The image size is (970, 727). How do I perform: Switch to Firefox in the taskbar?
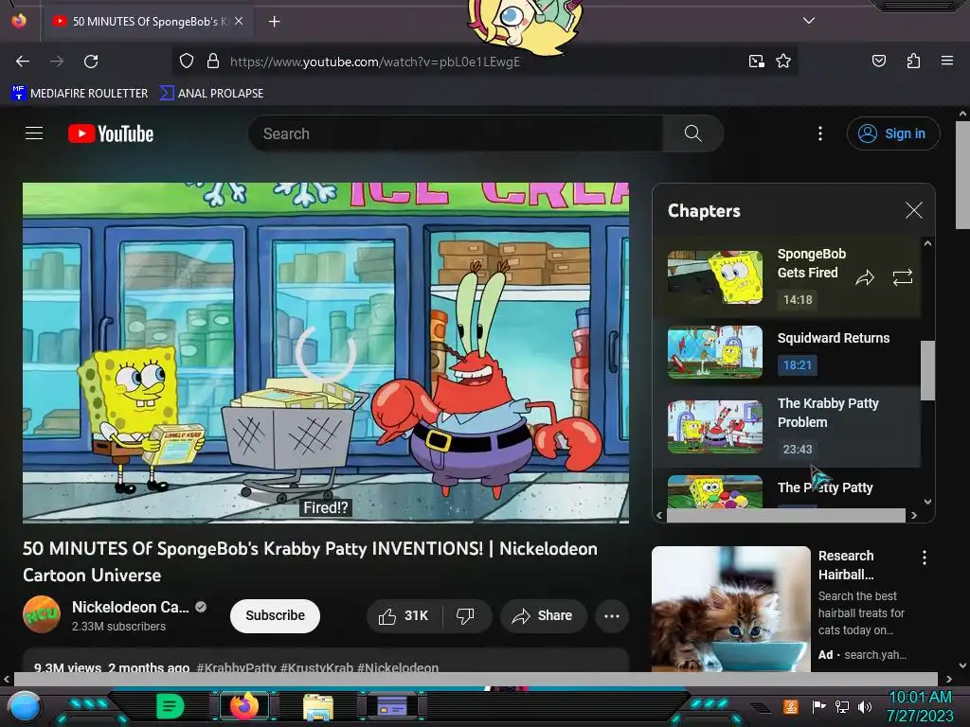pyautogui.click(x=244, y=706)
